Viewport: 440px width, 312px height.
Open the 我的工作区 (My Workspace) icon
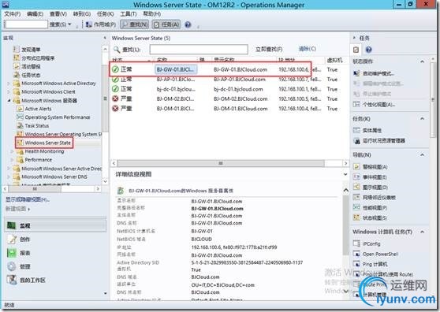[12, 280]
